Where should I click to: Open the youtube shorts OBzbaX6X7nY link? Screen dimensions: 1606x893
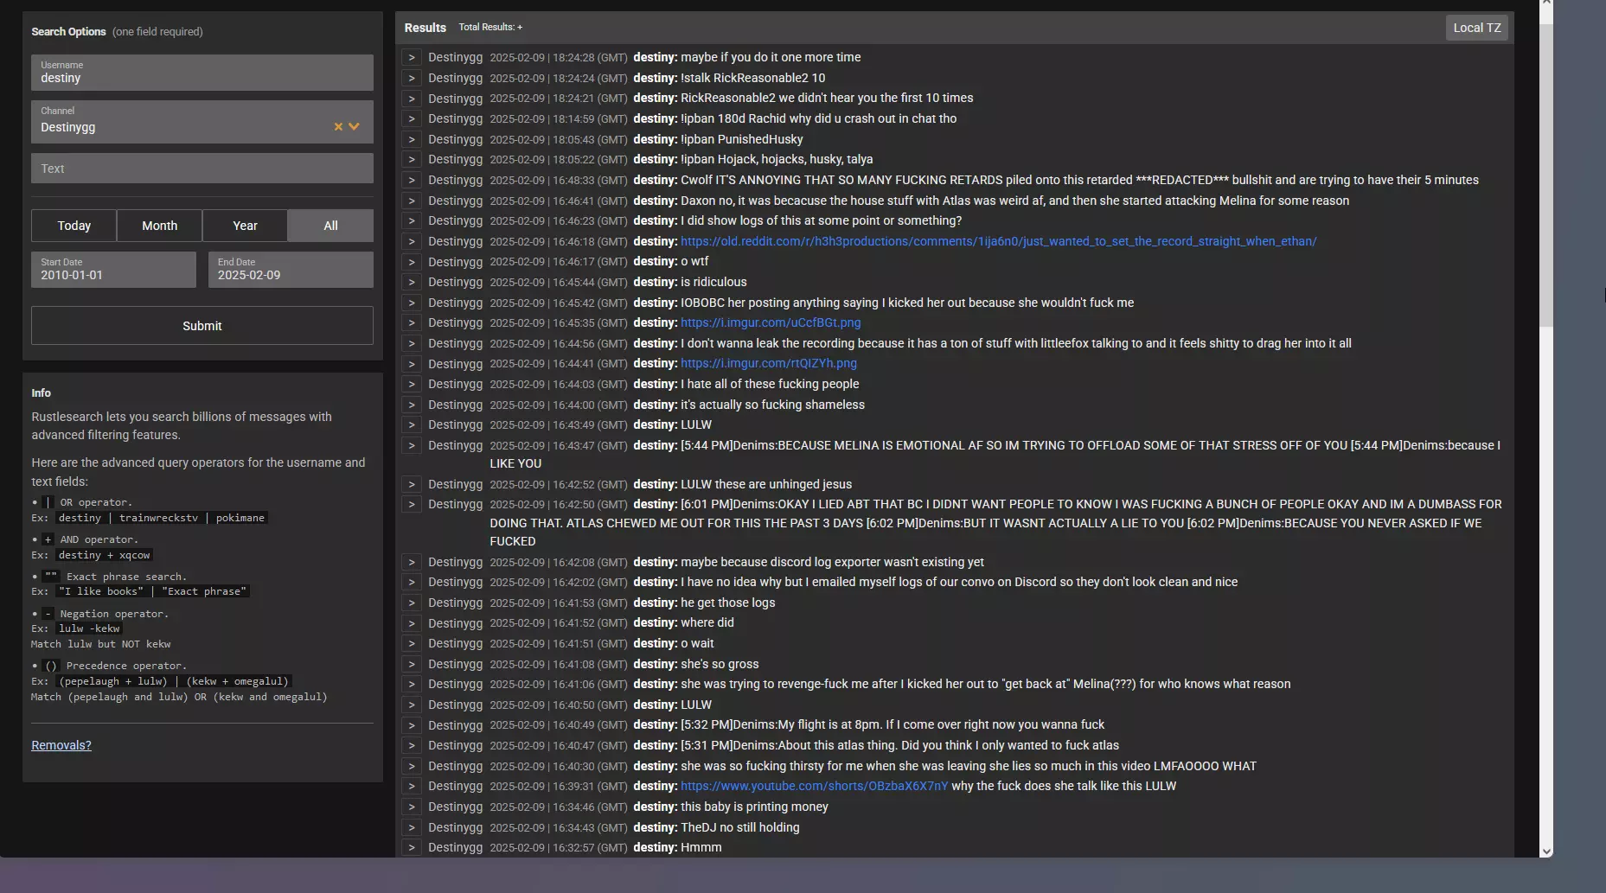coord(814,786)
